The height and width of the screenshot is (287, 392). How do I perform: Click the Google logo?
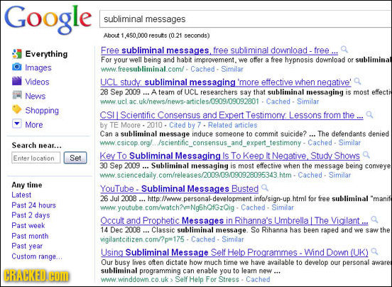[x=48, y=19]
